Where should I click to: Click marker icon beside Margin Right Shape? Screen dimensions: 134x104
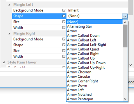[x=64, y=45]
